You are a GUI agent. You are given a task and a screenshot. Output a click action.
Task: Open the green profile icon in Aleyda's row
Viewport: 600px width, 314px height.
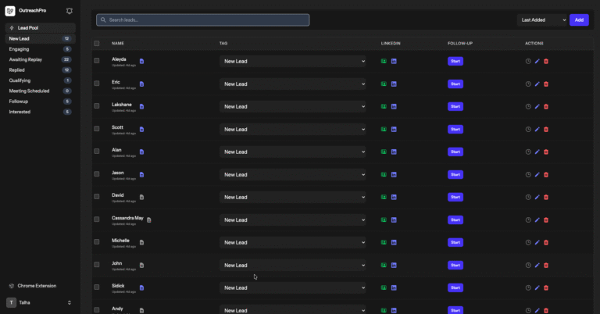click(x=384, y=61)
